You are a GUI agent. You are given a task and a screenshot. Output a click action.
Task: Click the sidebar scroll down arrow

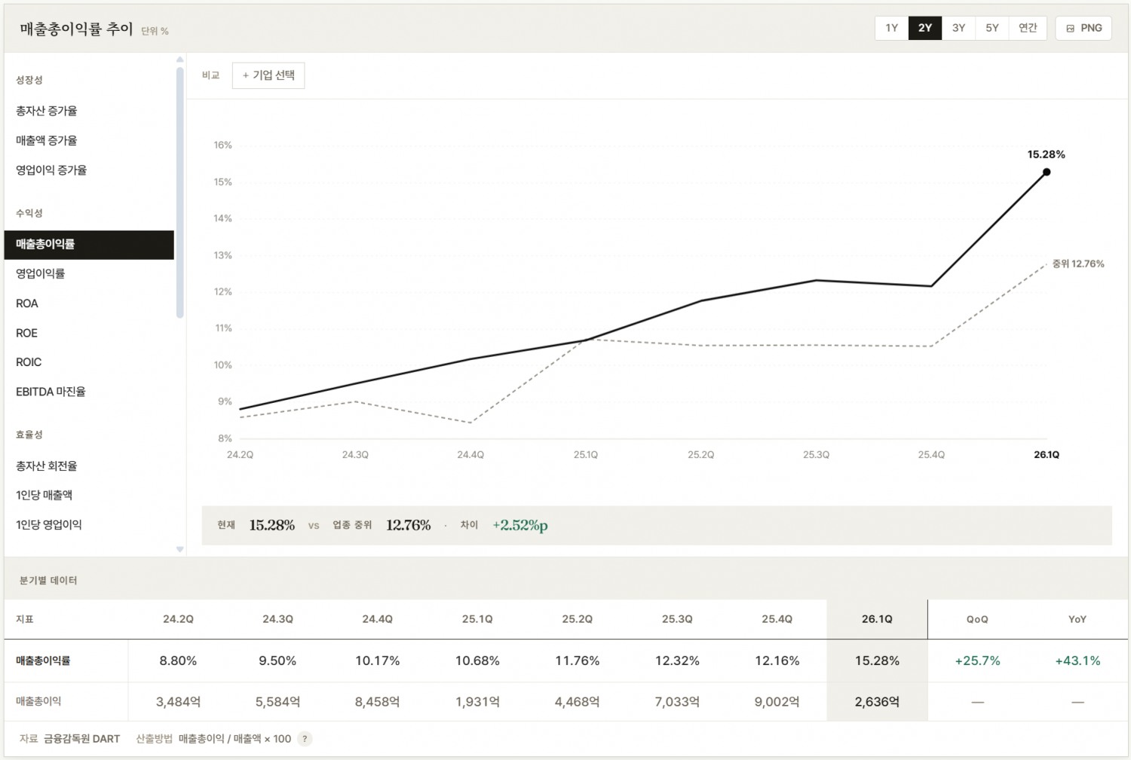[x=179, y=549]
